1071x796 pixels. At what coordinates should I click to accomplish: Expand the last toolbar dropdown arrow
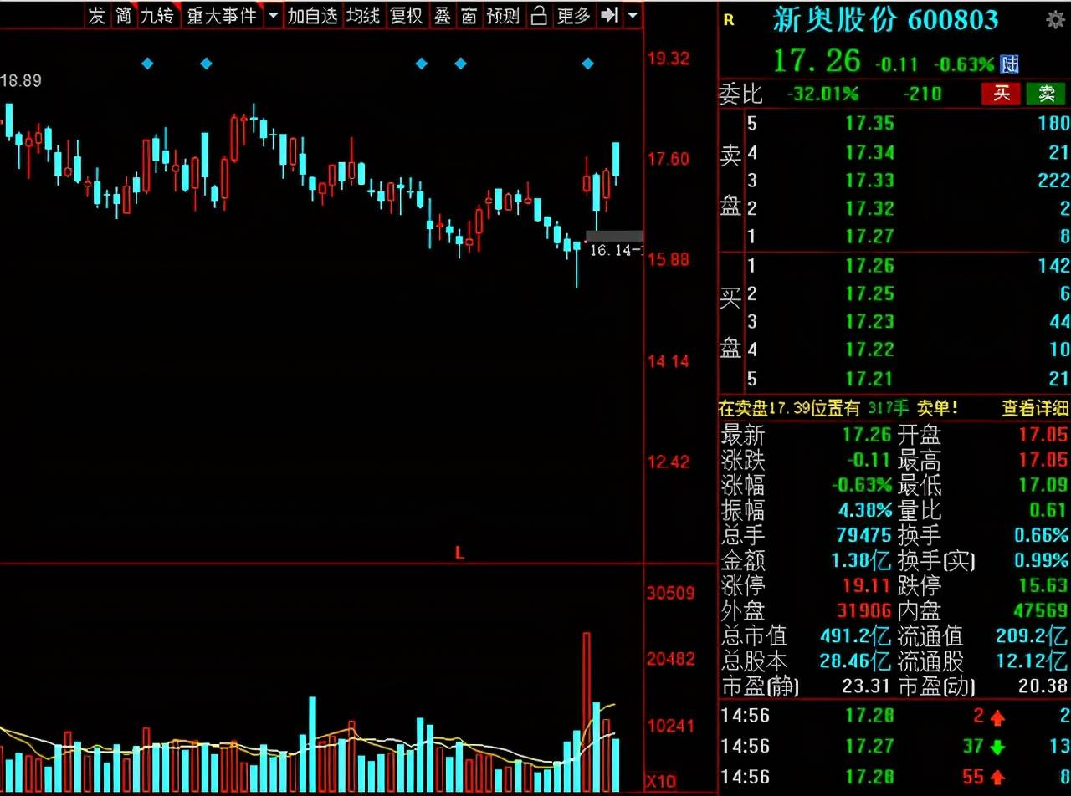pos(633,15)
